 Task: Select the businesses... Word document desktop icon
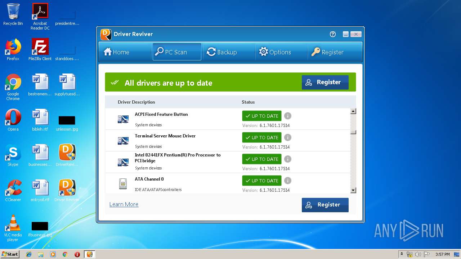(40, 155)
